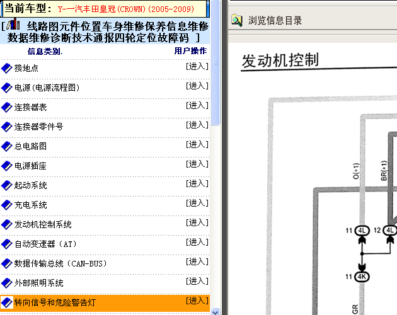
Task: Click the scrollbar down arrow in list panel
Action: [216, 312]
